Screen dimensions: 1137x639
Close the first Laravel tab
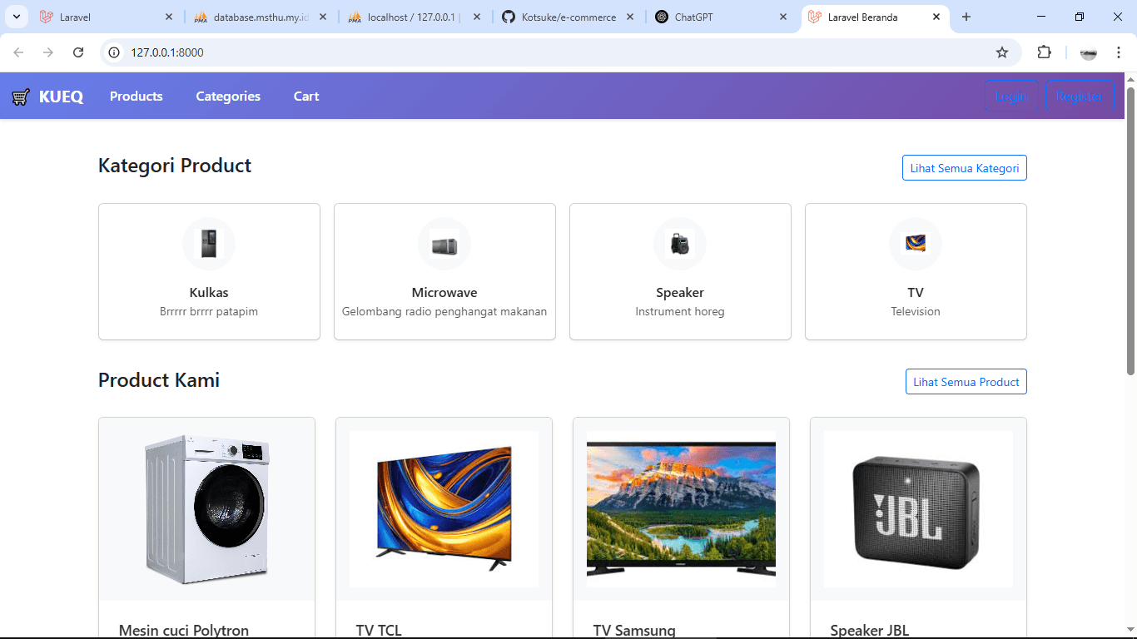point(169,17)
